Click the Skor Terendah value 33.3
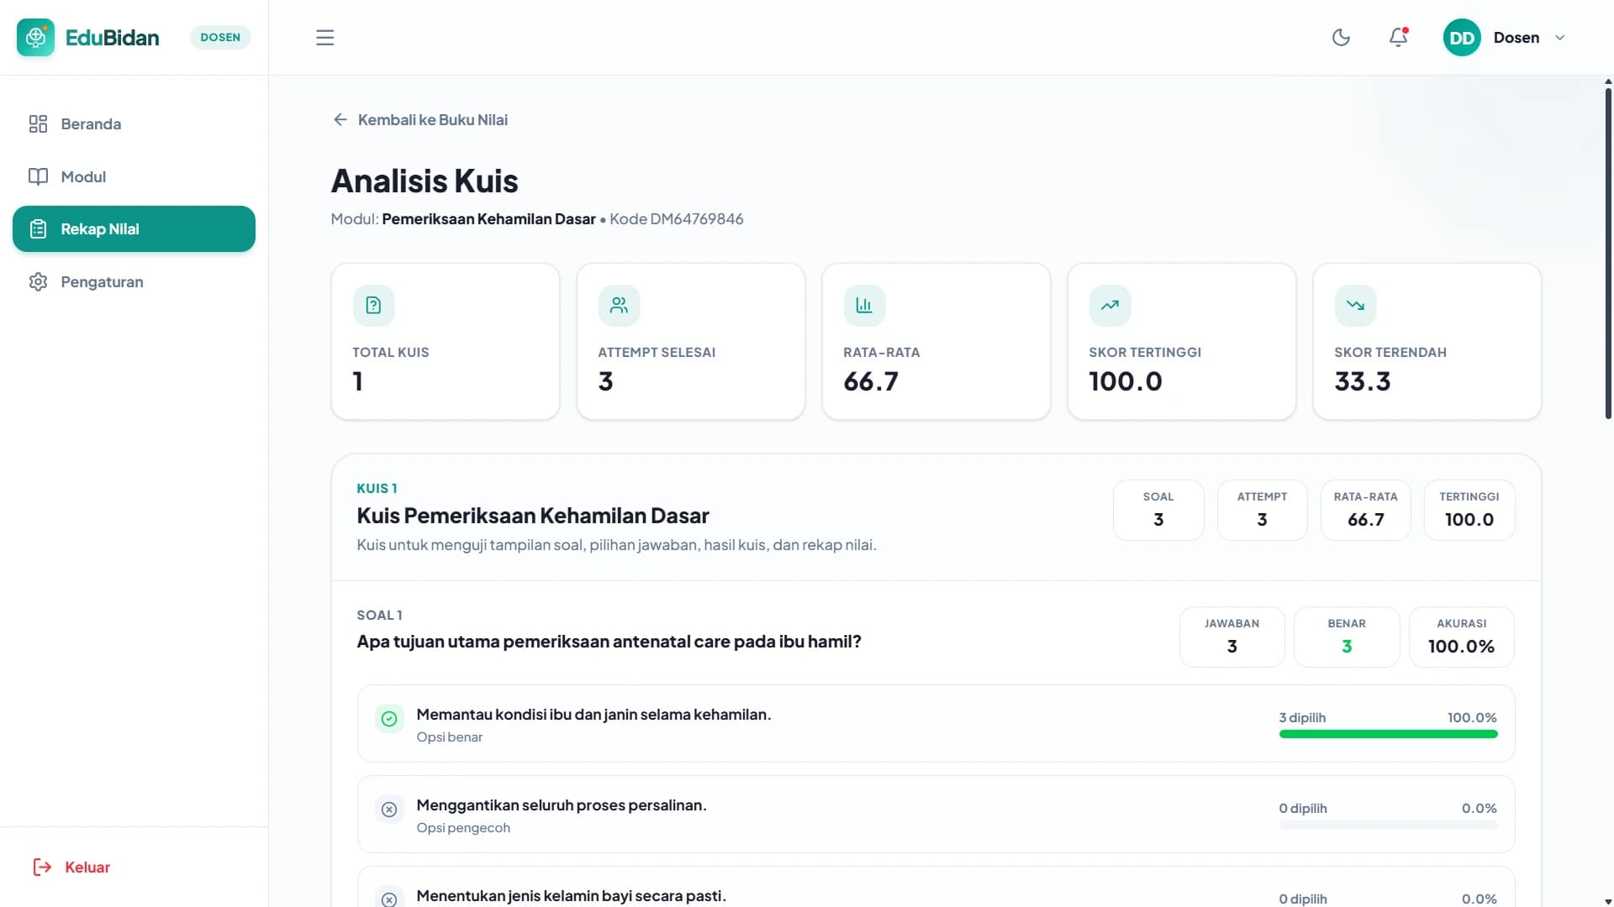This screenshot has height=907, width=1614. [1362, 381]
